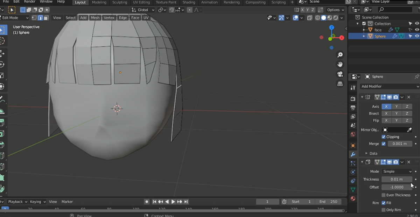
Task: Select solid viewport shading
Action: click(324, 18)
